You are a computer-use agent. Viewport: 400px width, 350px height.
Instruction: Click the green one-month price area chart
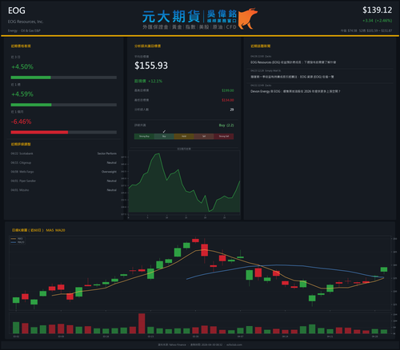click(184, 183)
